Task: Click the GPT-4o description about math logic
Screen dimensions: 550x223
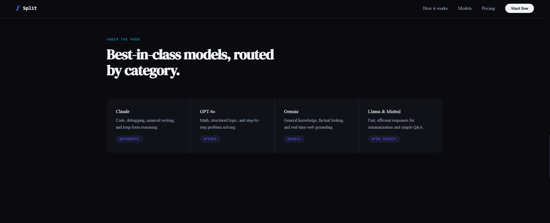Action: click(x=230, y=124)
